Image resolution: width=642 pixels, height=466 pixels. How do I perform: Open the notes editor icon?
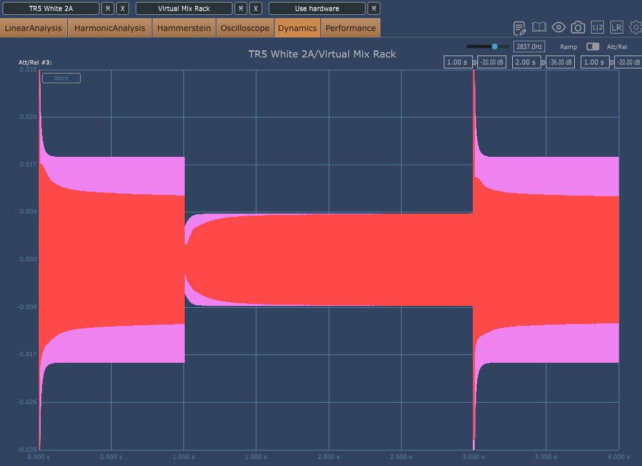click(x=519, y=28)
